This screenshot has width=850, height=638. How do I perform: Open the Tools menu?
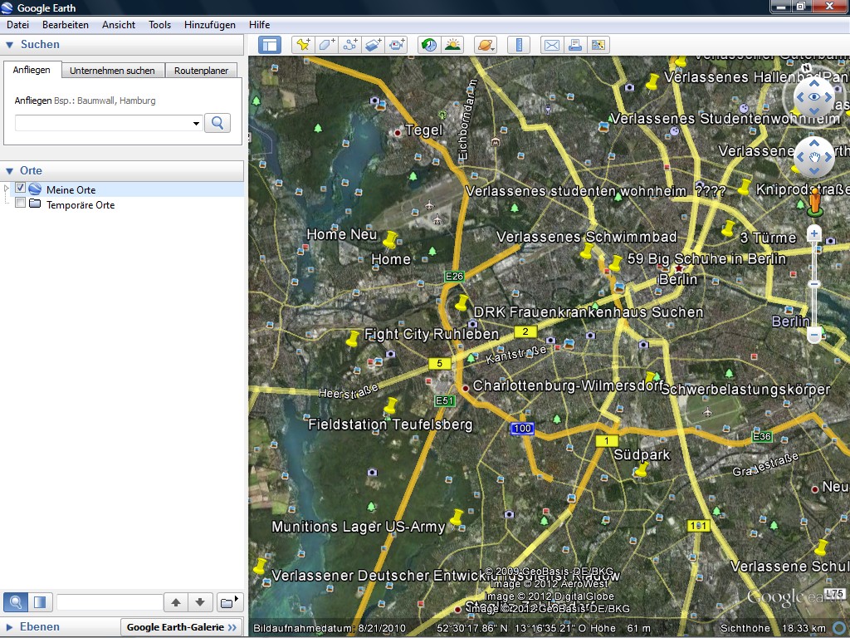160,25
